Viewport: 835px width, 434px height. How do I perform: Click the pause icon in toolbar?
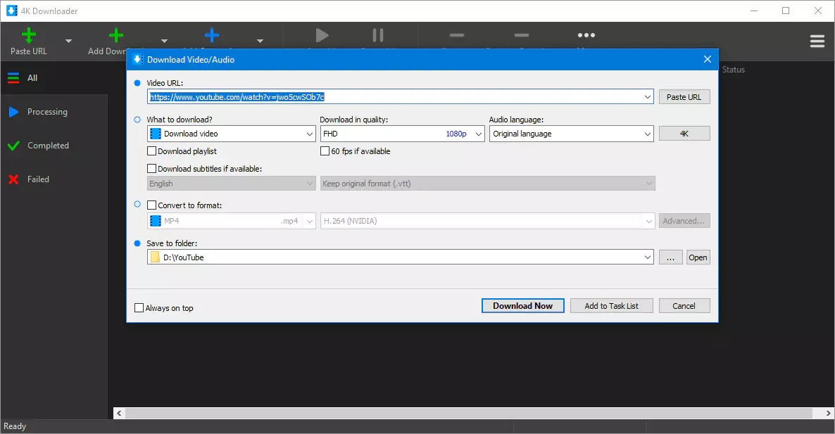(x=378, y=35)
